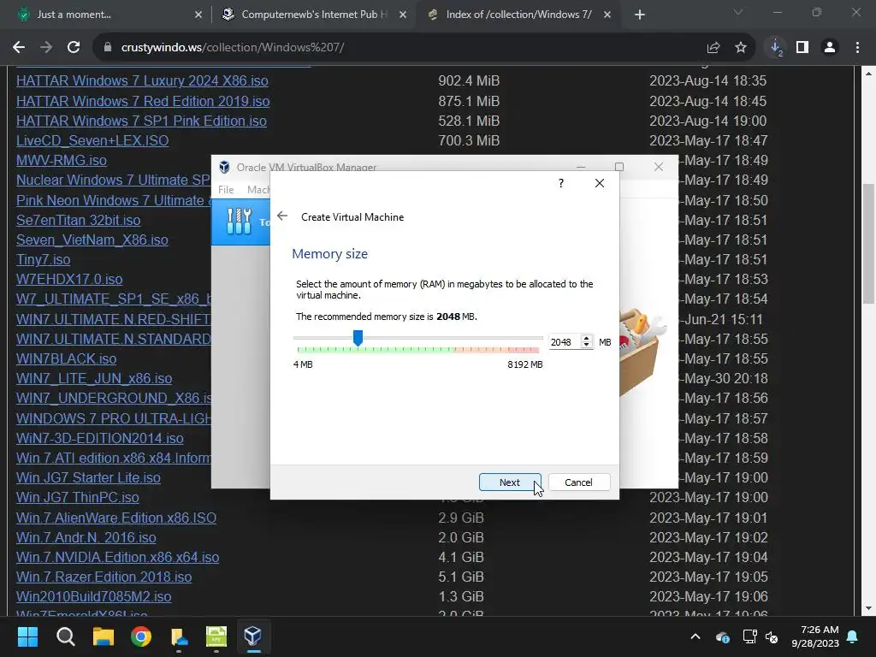
Task: Open the taskbar app next to Chrome icon
Action: pos(179,636)
